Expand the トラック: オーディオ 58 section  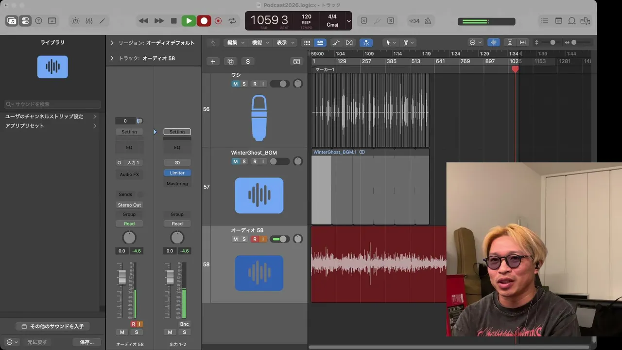112,58
